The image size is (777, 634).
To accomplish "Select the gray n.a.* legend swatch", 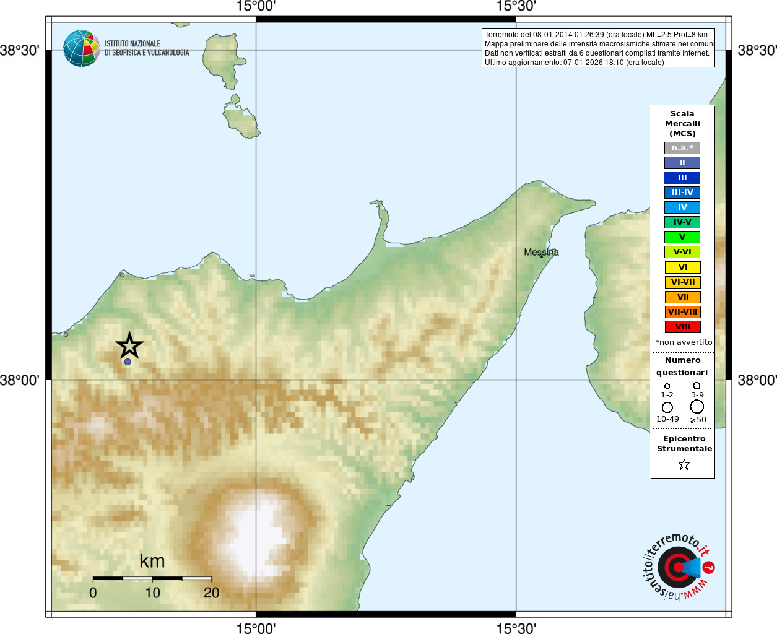I will pos(682,148).
